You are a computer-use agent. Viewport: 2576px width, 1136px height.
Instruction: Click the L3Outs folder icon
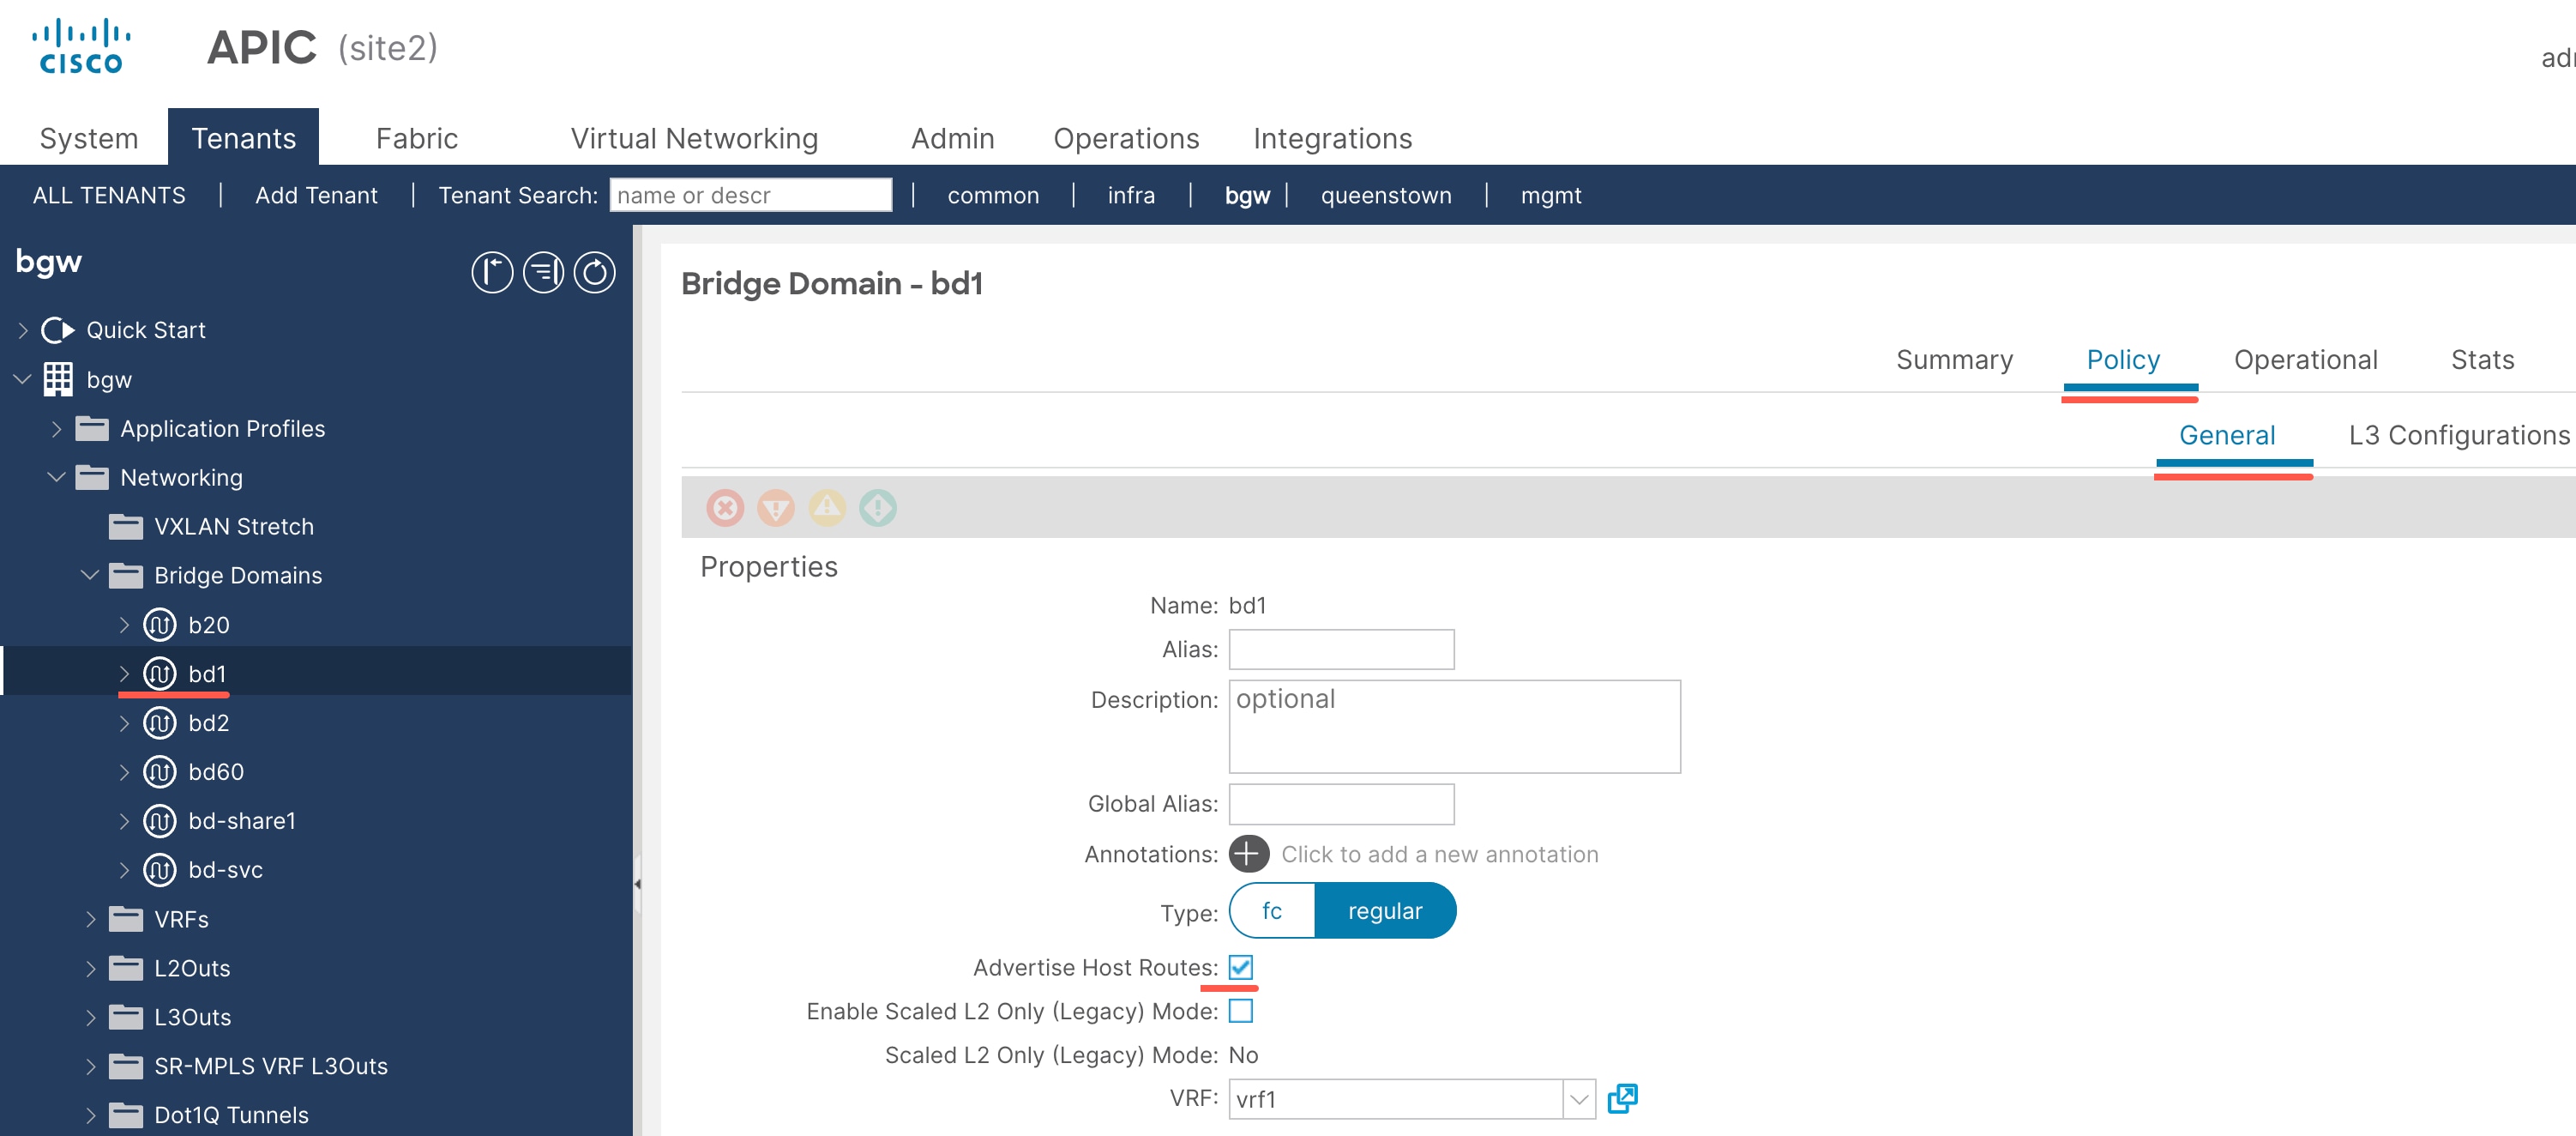tap(126, 1017)
